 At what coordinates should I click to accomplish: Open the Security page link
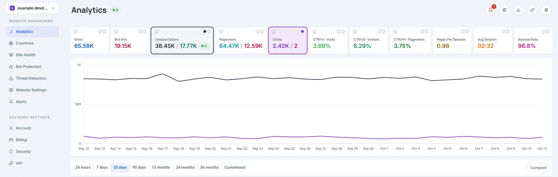(33, 152)
